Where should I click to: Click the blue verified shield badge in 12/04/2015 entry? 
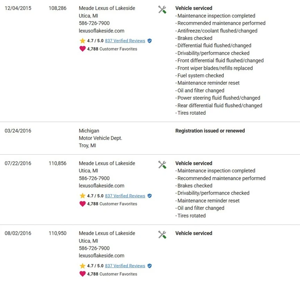[150, 41]
